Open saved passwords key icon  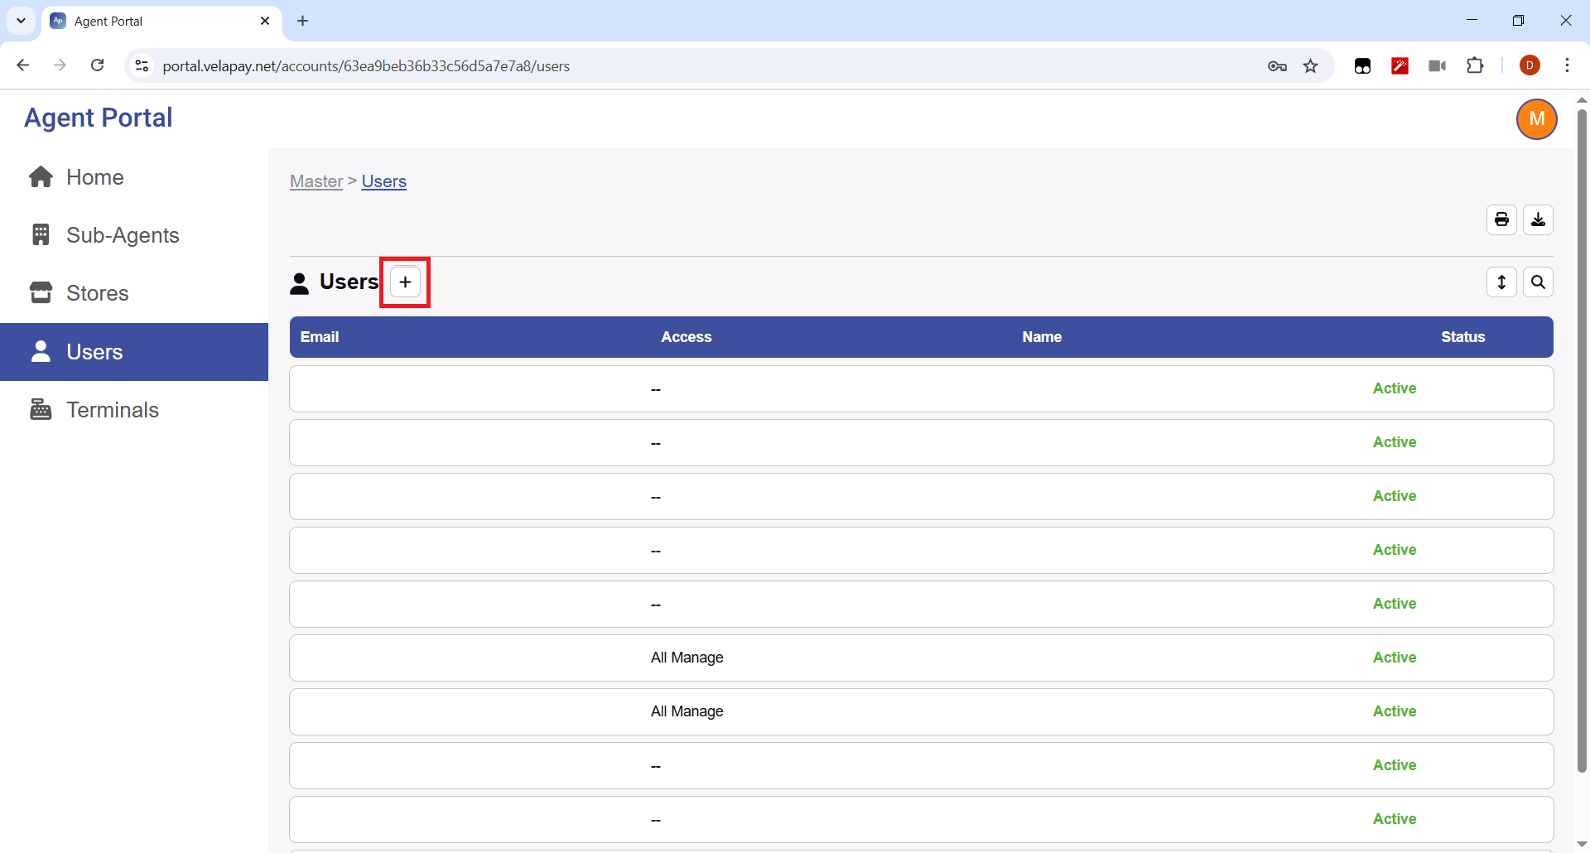[1277, 66]
